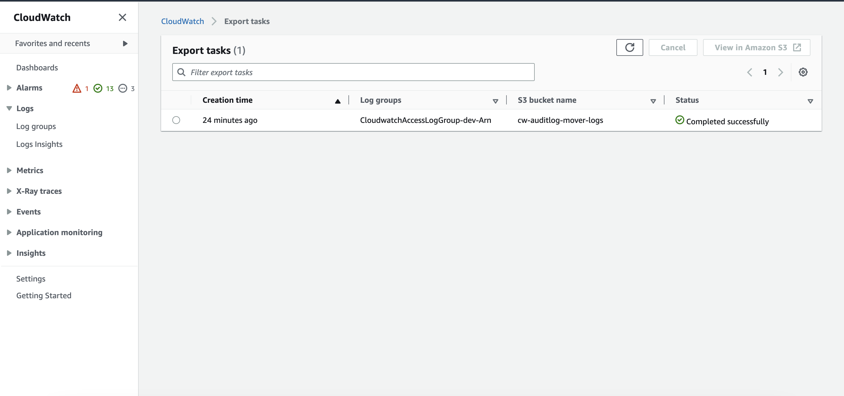
Task: Go to next page arrow
Action: 781,72
